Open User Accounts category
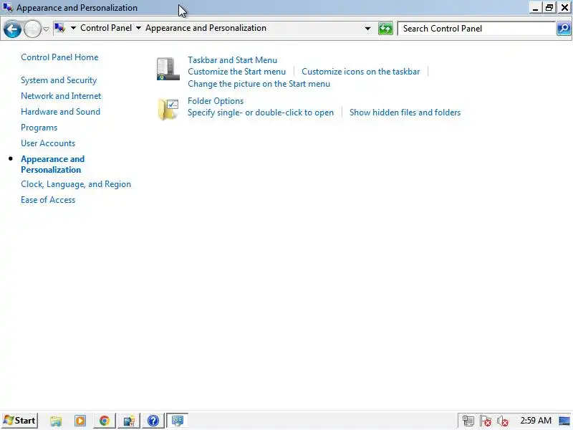The width and height of the screenshot is (573, 430). (48, 143)
